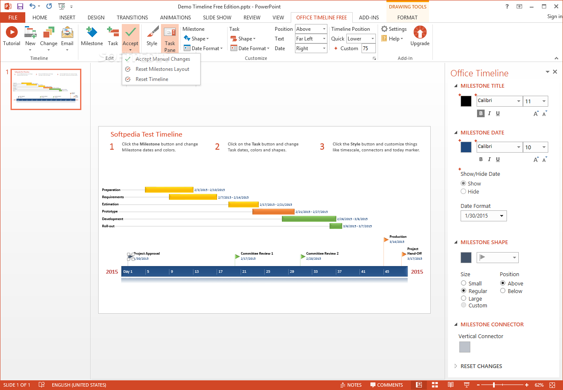Switch to the ADD-INS tab

[x=369, y=18]
